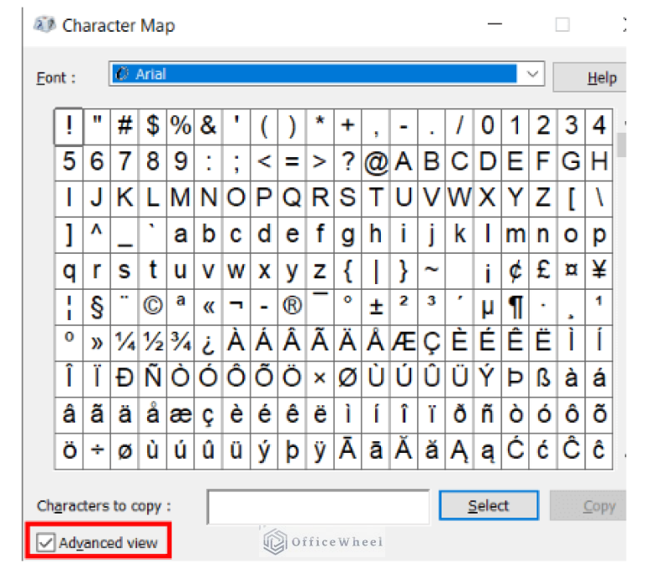The width and height of the screenshot is (645, 574).
Task: Click inside the Characters to copy field
Action: click(x=318, y=506)
